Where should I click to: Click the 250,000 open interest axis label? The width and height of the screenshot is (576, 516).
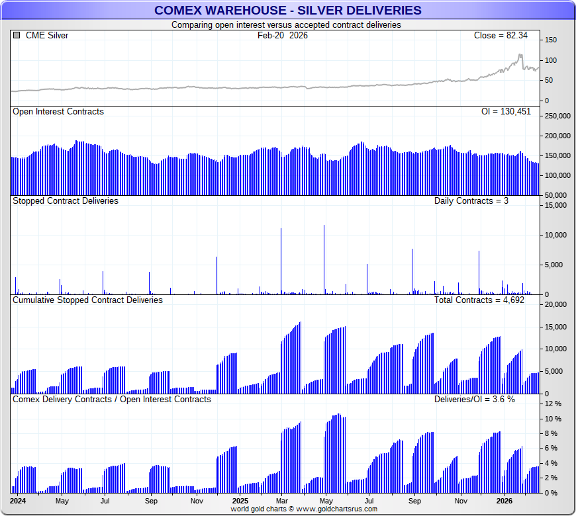tap(555, 116)
